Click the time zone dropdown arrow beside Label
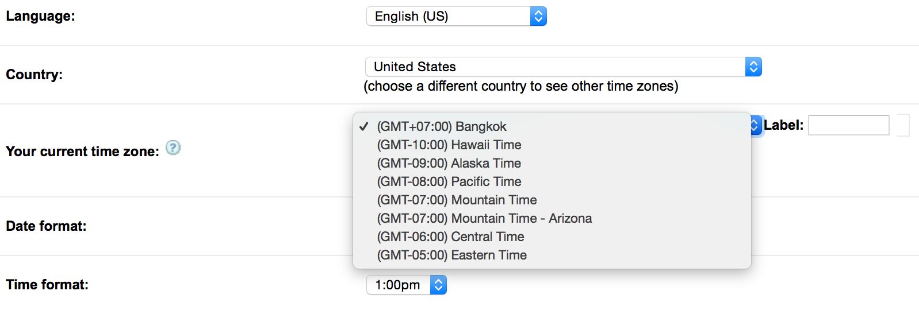 (756, 125)
